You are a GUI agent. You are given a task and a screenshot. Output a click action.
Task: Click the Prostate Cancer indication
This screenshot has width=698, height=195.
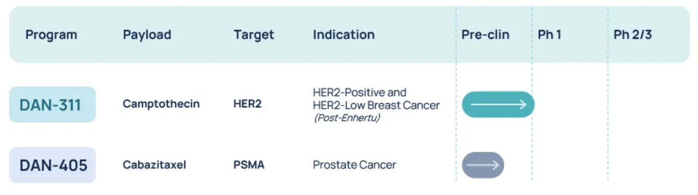[x=354, y=165]
